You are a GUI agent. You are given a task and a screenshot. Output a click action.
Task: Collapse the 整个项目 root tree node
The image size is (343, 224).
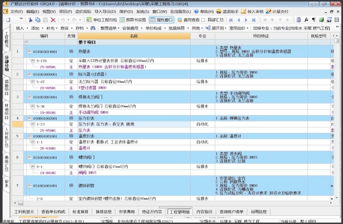(26, 42)
